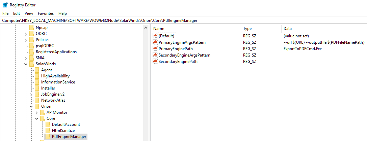Click the PdfEngineManager folder icon
Viewport: 367px width, 141px height.
pyautogui.click(x=48, y=137)
